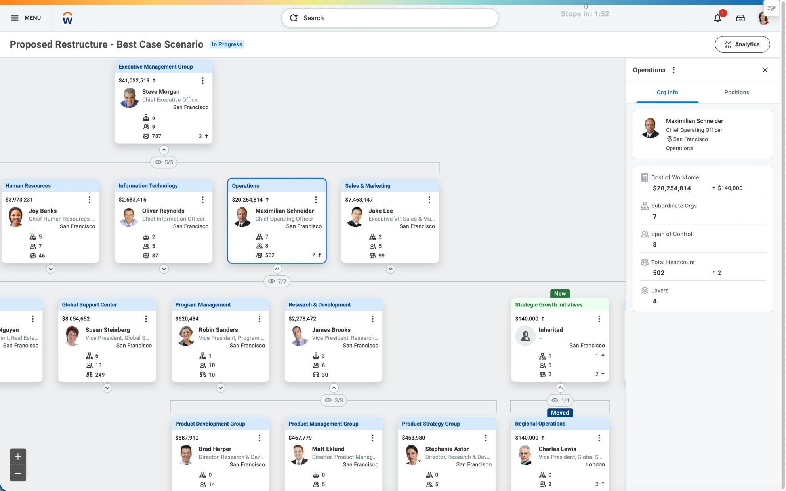Toggle the 5/5 visibility eye under Executive Management Group
The width and height of the screenshot is (786, 491).
[x=164, y=162]
